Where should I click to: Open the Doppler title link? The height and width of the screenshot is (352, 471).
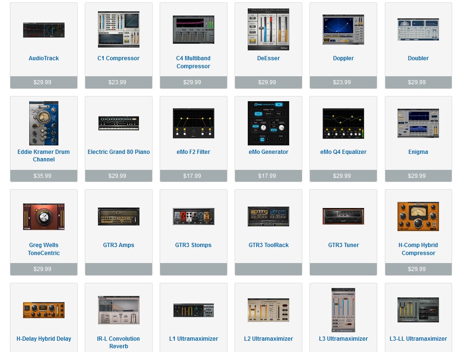click(343, 58)
